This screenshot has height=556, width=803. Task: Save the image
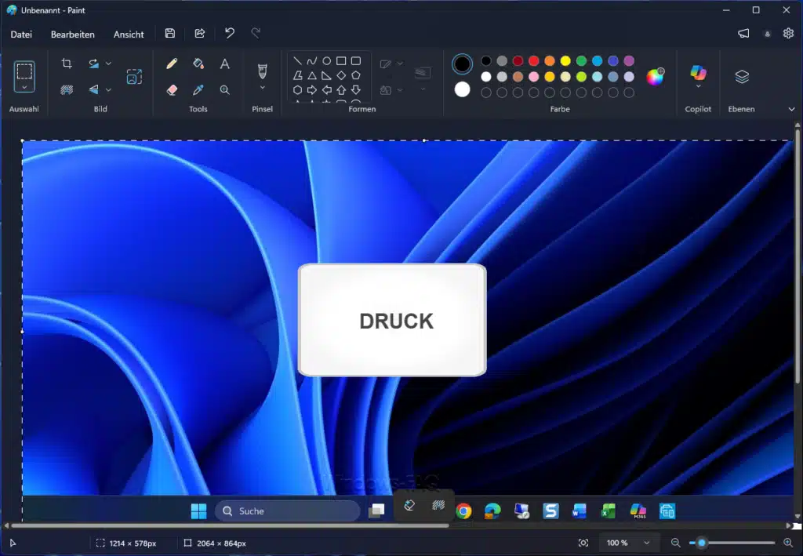click(x=169, y=33)
